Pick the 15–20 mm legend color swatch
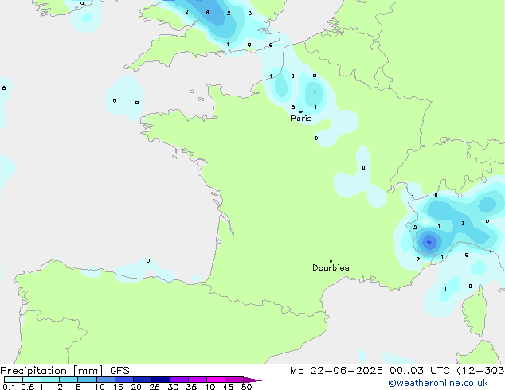 [x=124, y=380]
